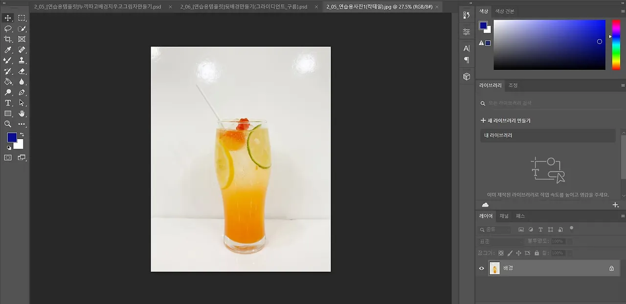Open the Color panel options menu
The image size is (626, 304).
(623, 11)
